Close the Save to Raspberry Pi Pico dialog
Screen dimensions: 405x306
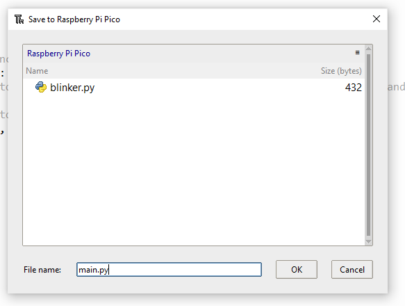[x=377, y=19]
